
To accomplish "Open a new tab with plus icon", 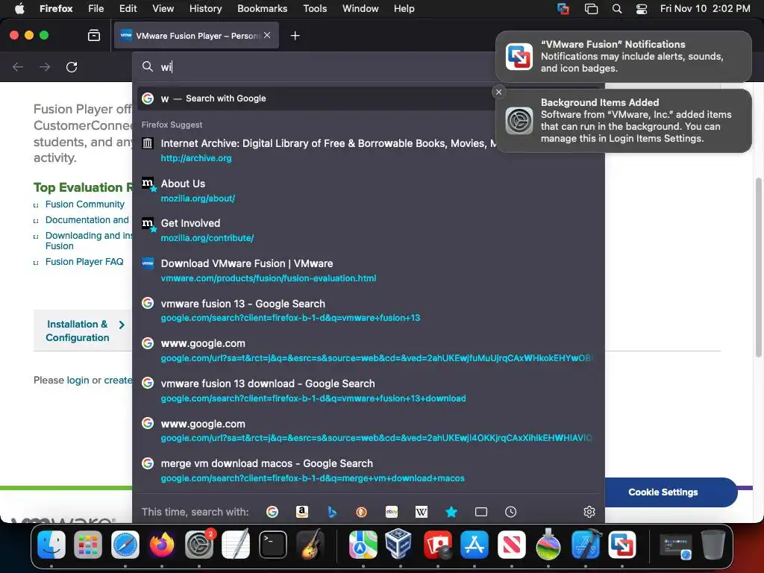I will click(295, 36).
